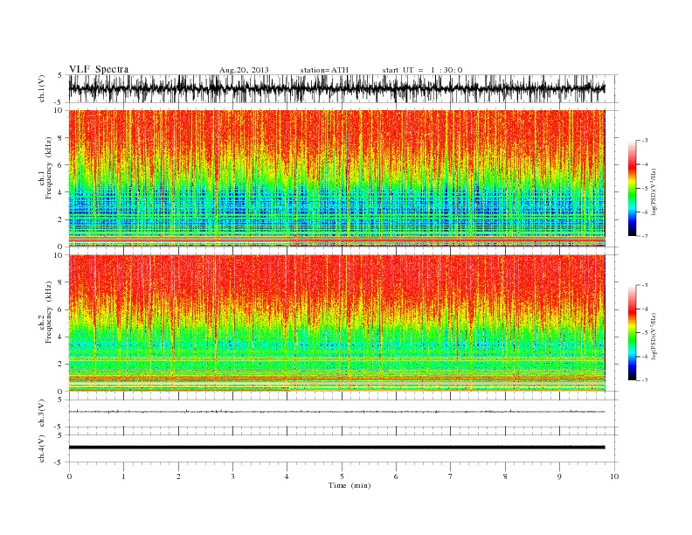Click the ch.1 frequency axis "2" kHz tick label

60,219
